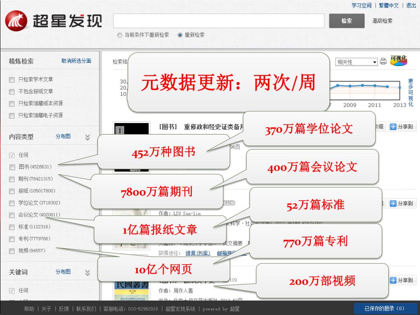Click the first result's 分享到 label
This screenshot has width=420, height=315.
click(405, 127)
